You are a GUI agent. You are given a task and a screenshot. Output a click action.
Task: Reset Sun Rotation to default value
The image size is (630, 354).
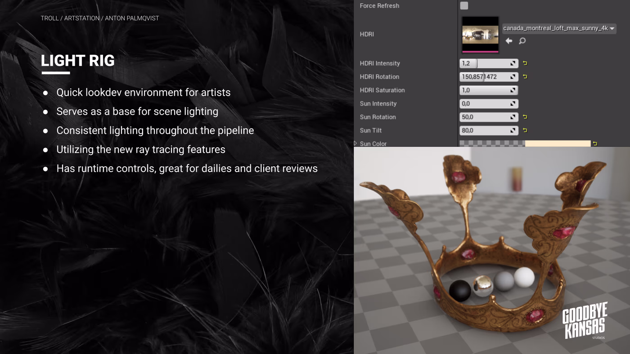(525, 117)
